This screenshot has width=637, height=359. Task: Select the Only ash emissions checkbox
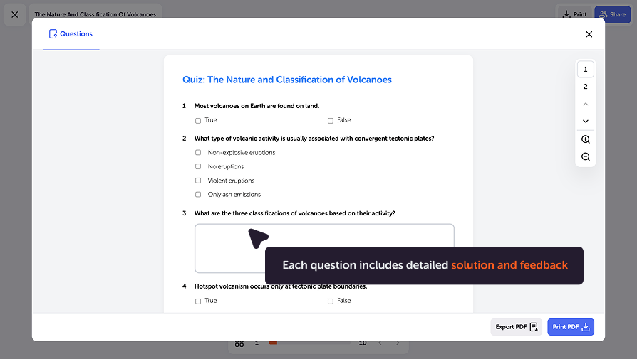pos(198,195)
